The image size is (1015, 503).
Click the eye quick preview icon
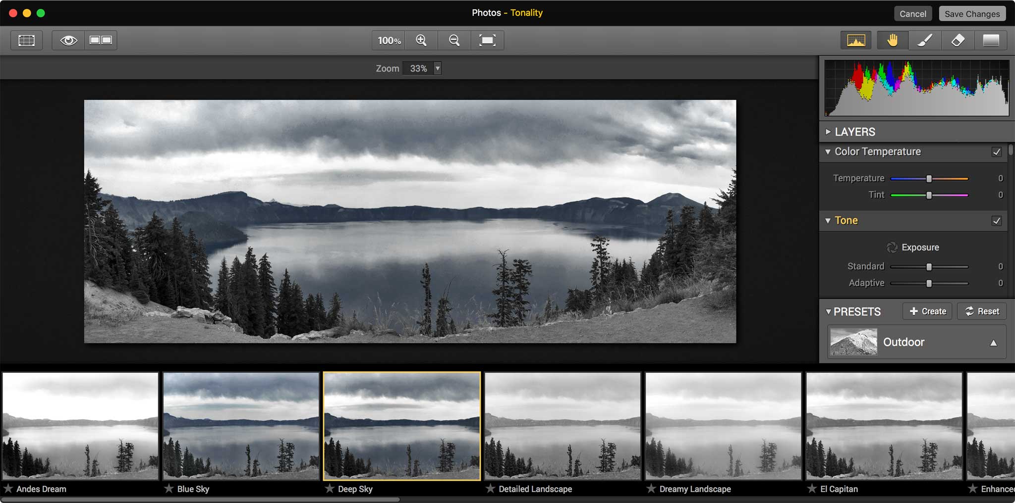pos(68,40)
